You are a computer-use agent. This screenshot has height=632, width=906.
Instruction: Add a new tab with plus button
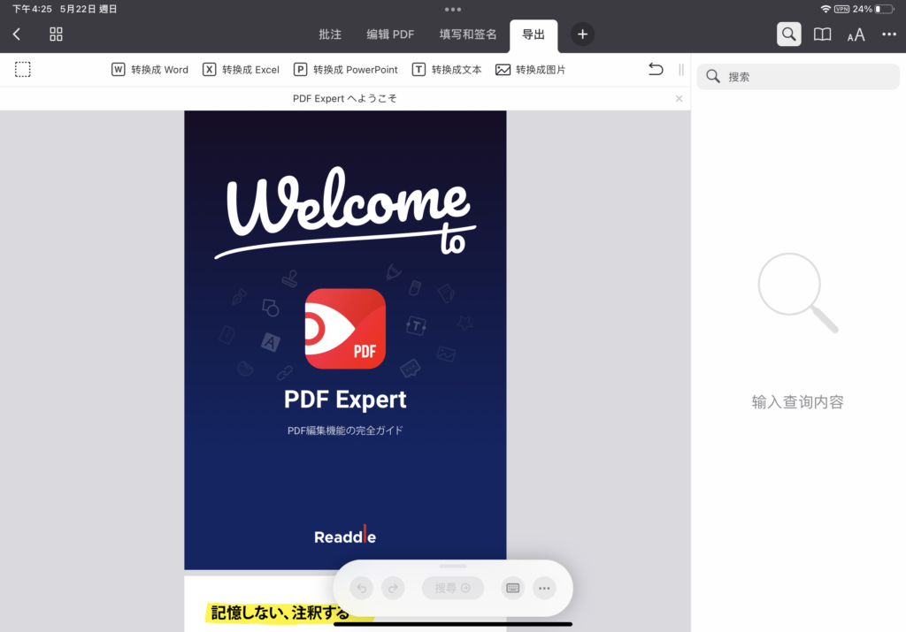click(582, 34)
